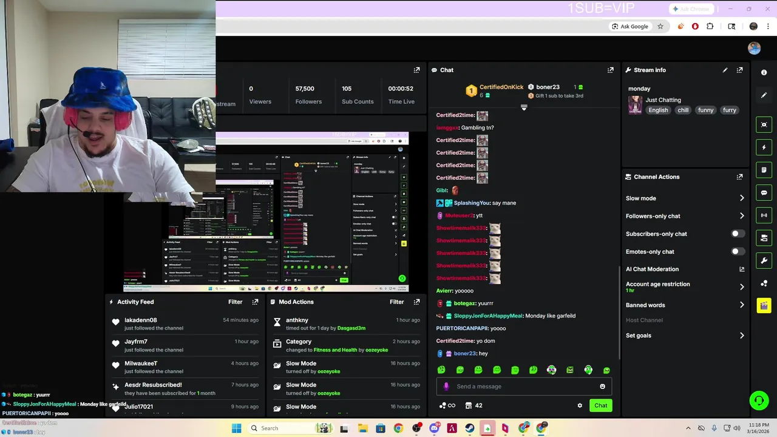Edit stream info with pencil in panel header
The height and width of the screenshot is (437, 777).
725,70
